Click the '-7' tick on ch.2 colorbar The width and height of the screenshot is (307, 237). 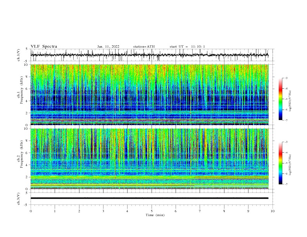286,184
